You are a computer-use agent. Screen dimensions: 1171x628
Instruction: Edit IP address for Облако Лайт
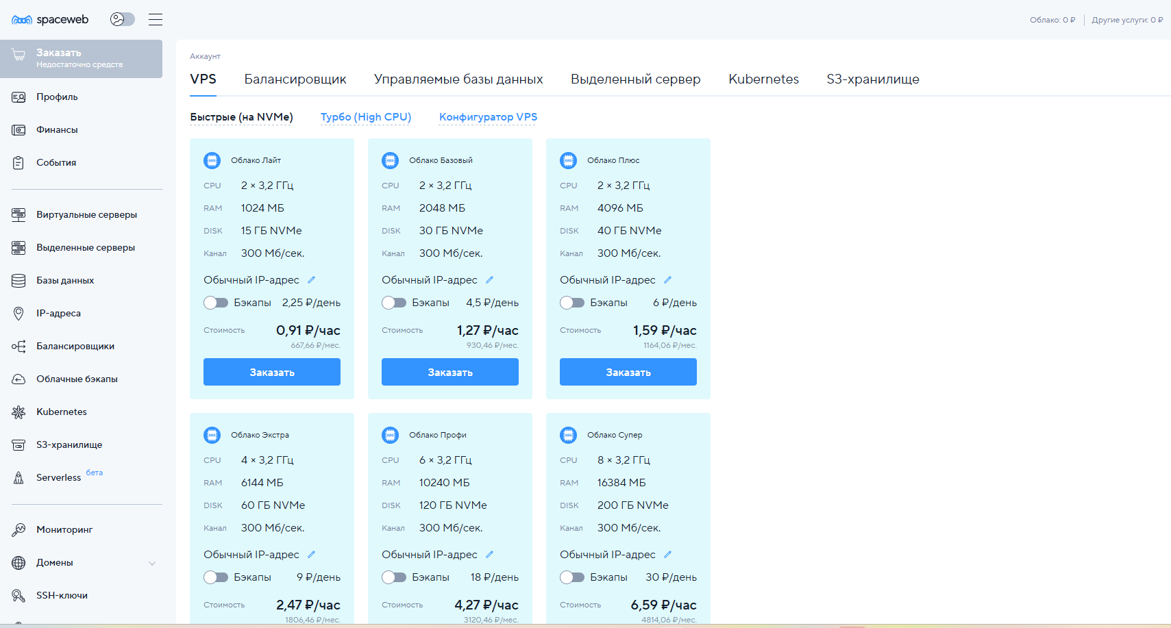click(x=311, y=279)
